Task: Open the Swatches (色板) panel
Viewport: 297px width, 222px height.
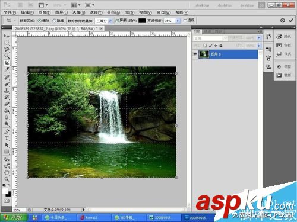Action: pyautogui.click(x=283, y=46)
